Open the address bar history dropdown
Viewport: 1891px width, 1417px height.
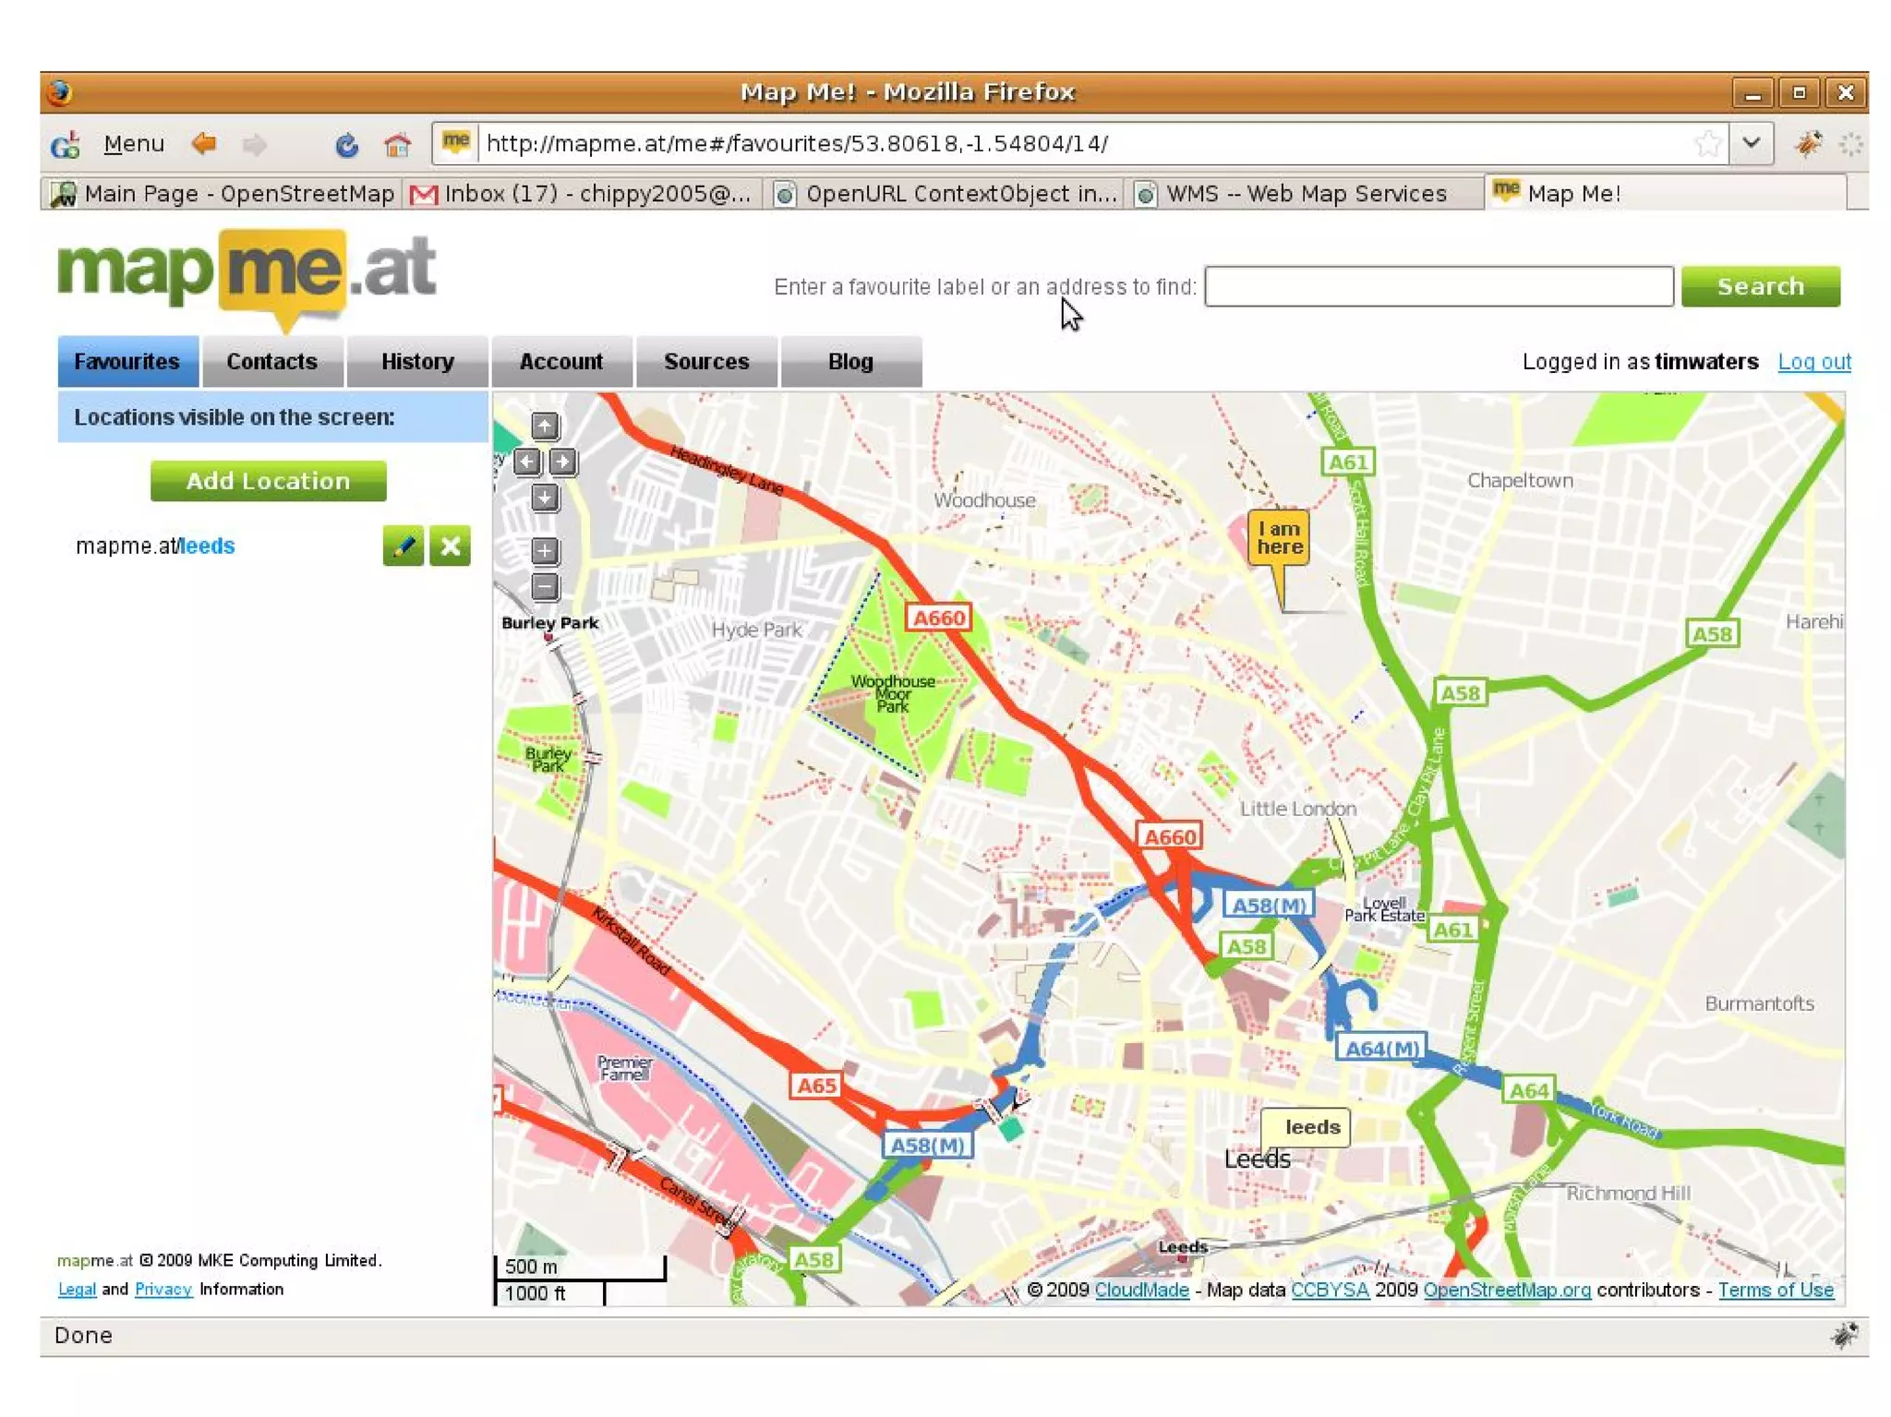pos(1751,143)
